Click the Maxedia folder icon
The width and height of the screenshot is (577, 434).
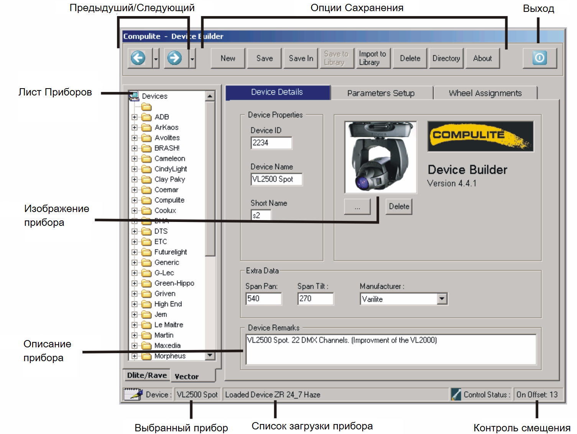pyautogui.click(x=146, y=345)
